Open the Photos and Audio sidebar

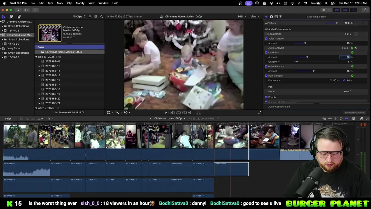[x=11, y=17]
